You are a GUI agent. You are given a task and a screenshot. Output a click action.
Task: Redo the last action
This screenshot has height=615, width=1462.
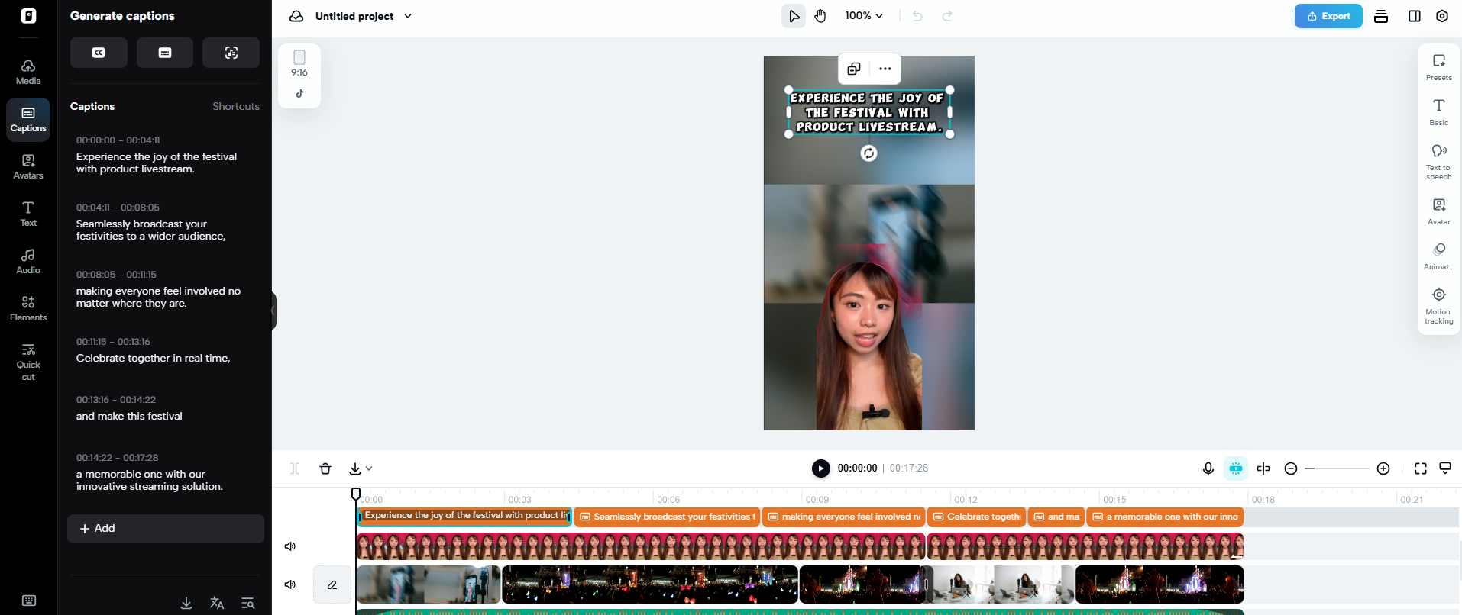(x=947, y=16)
